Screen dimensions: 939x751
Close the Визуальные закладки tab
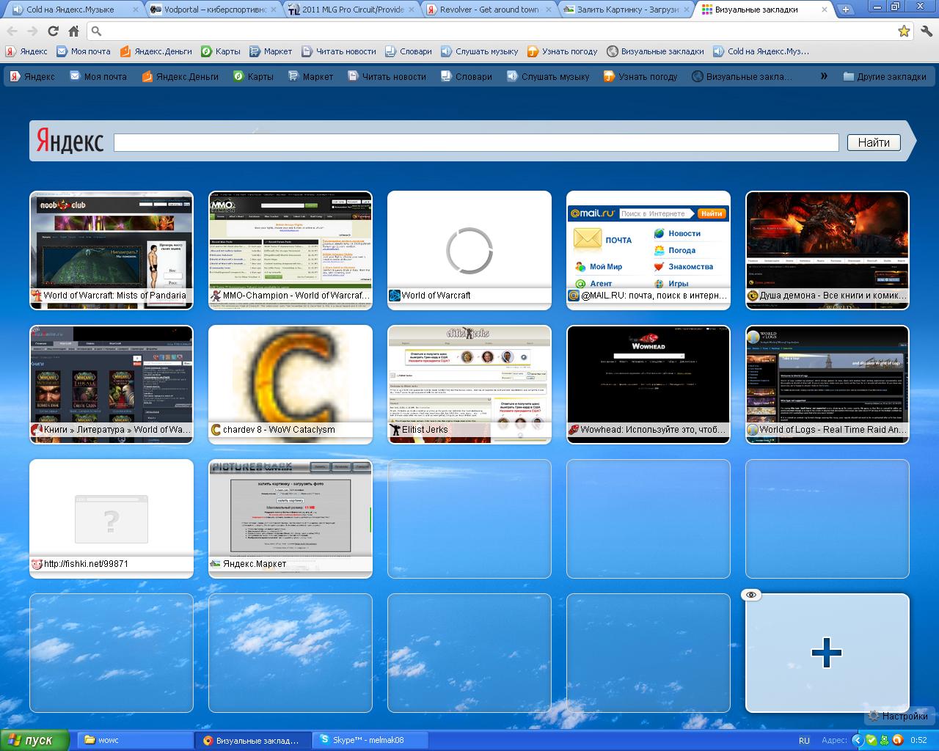coord(825,10)
